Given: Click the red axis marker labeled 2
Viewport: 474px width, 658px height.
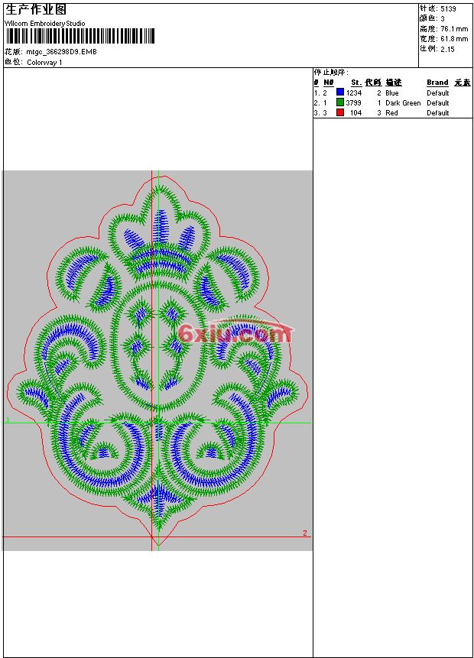Looking at the screenshot, I should point(305,533).
